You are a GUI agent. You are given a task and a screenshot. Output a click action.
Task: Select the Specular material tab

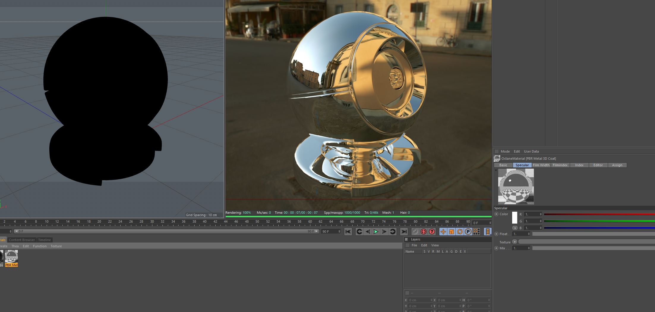point(522,165)
